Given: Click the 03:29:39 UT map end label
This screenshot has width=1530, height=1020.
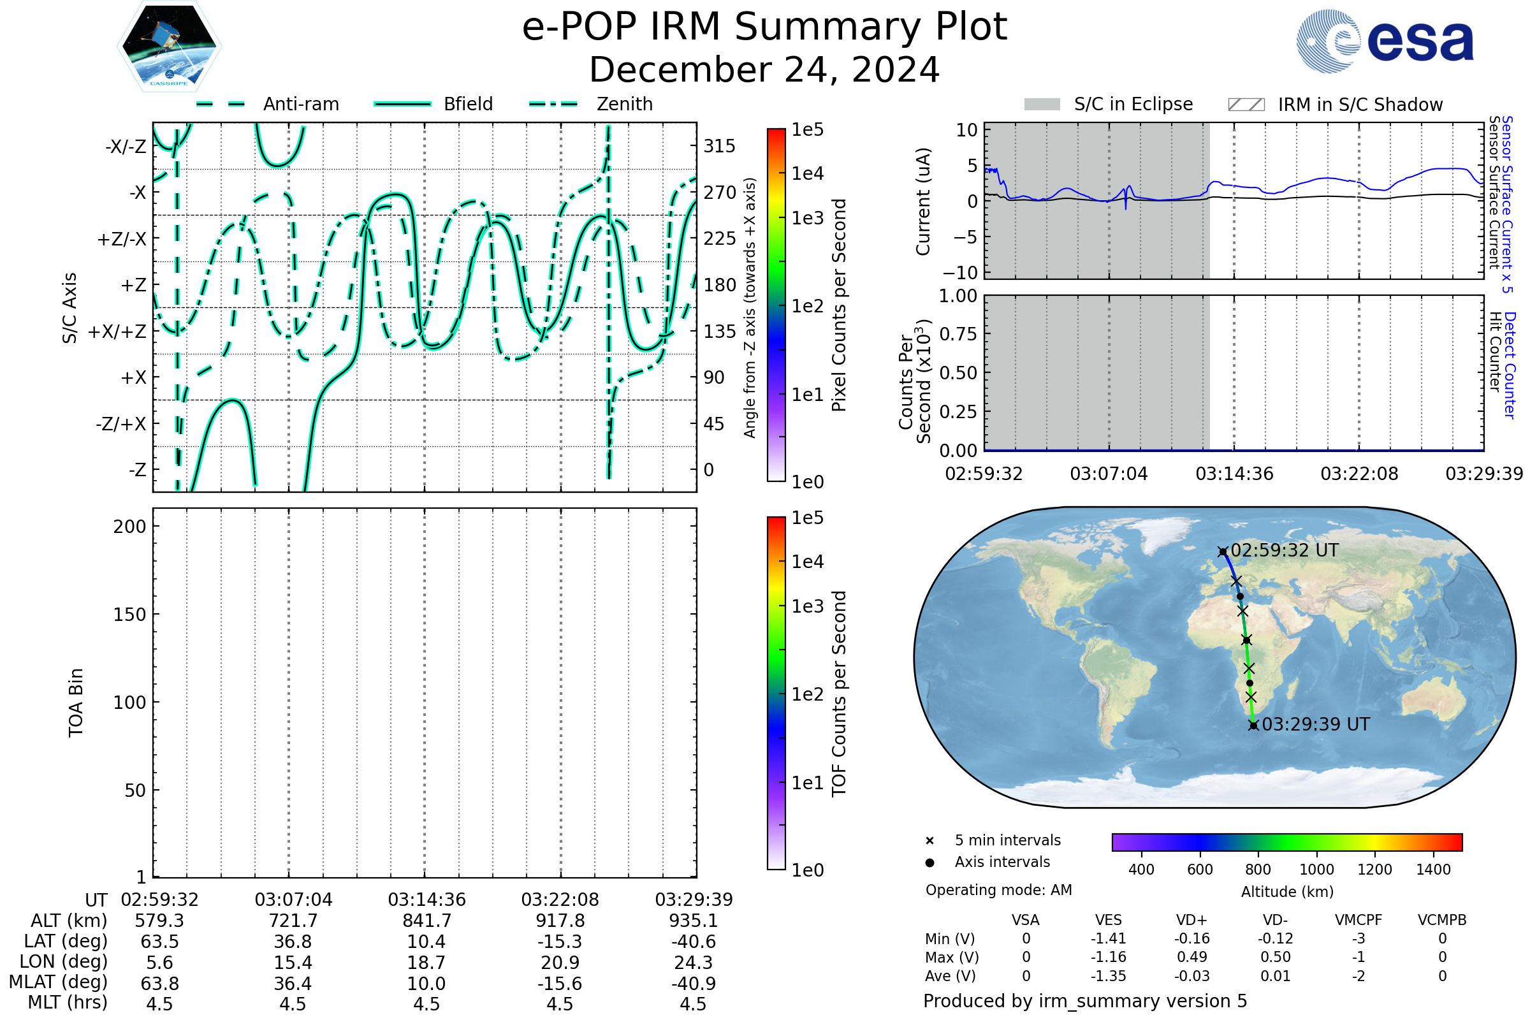Looking at the screenshot, I should tap(1315, 724).
